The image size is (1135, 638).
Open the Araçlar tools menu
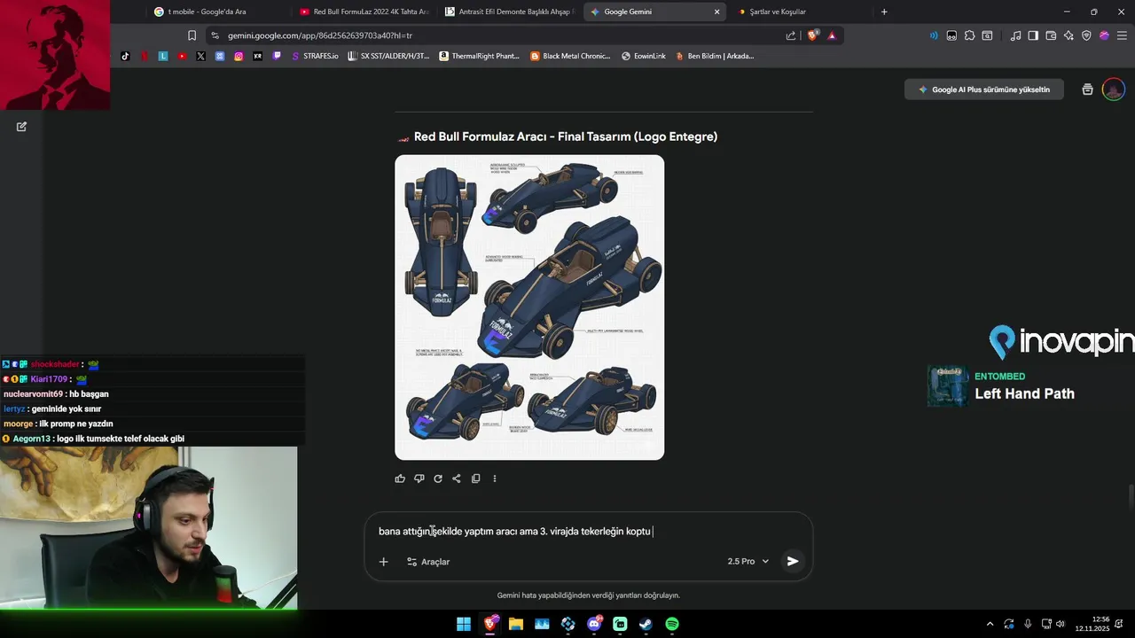(x=428, y=562)
